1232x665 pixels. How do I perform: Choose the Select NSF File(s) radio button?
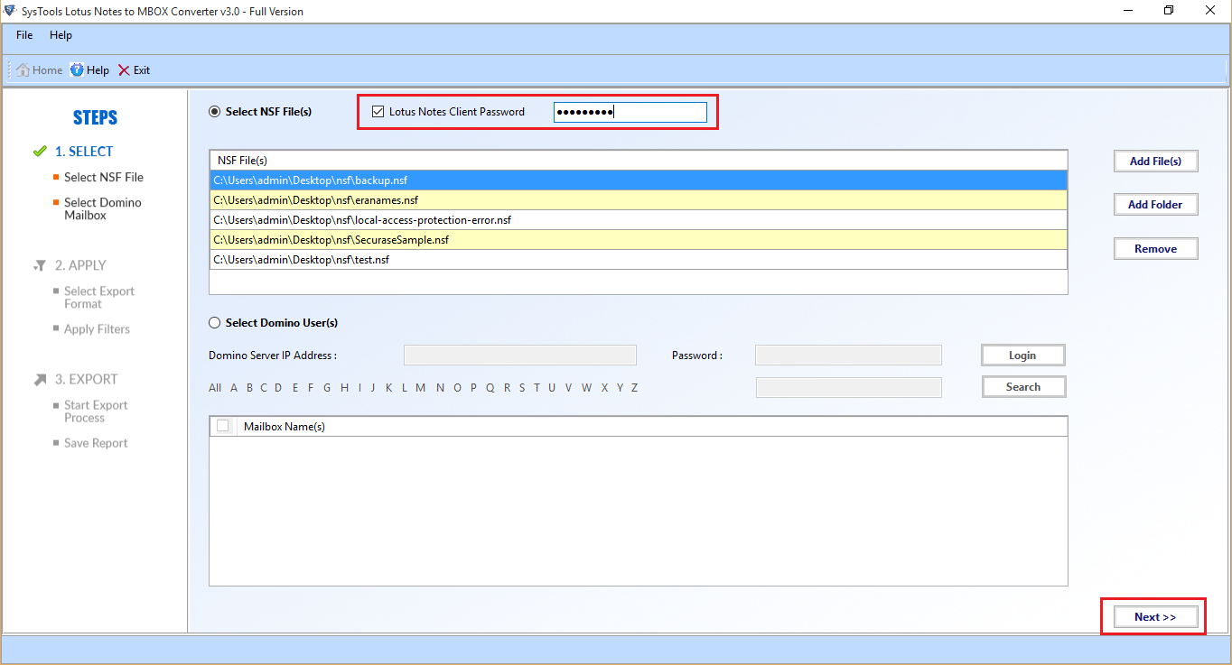pos(214,112)
